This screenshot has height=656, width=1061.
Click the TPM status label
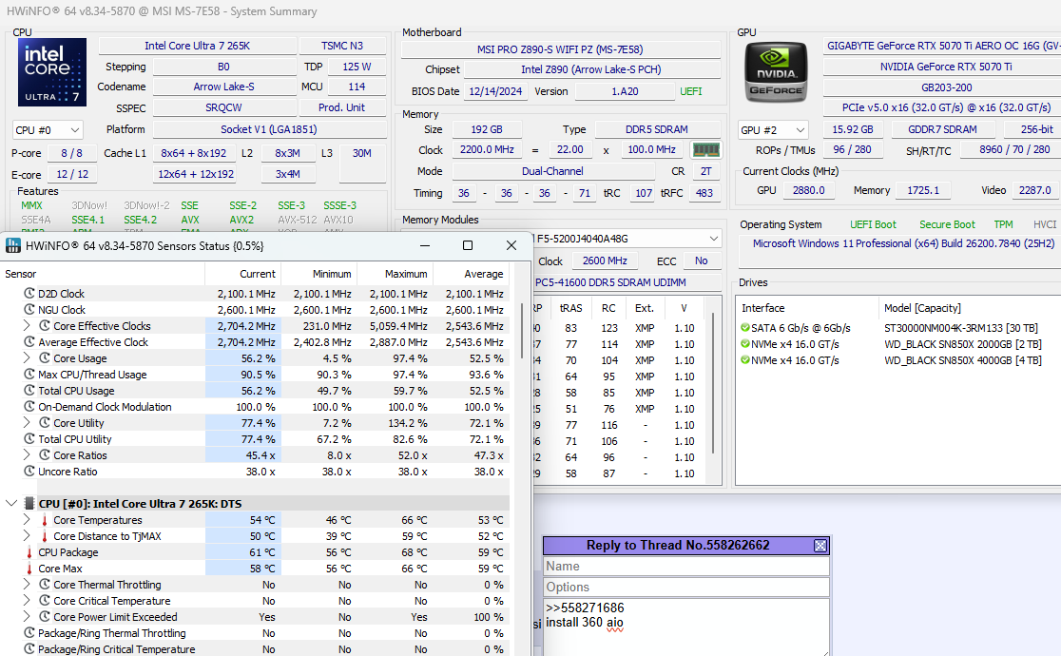1003,224
